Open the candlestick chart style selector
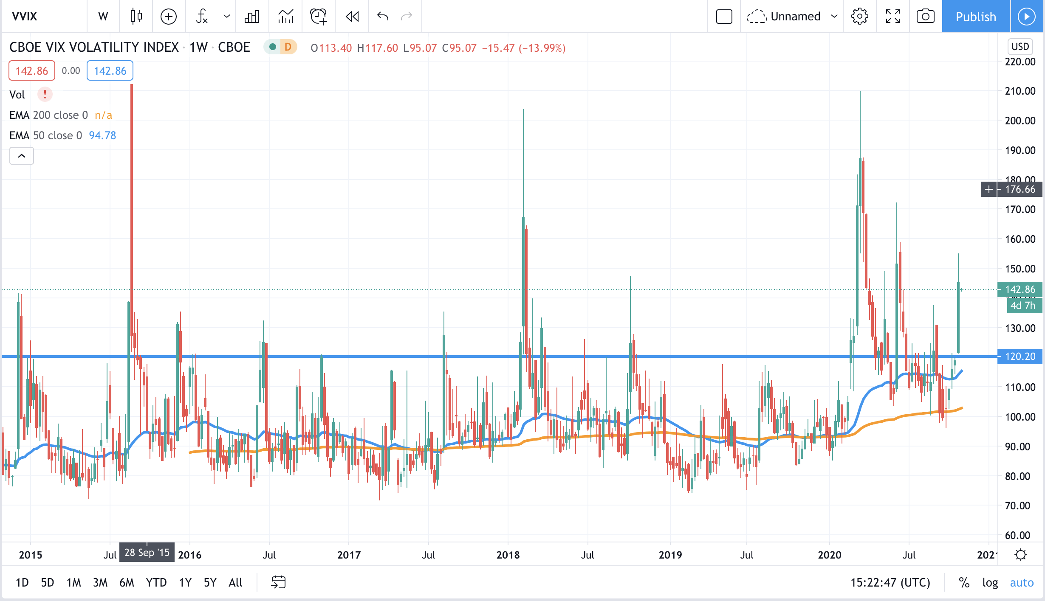Image resolution: width=1045 pixels, height=601 pixels. tap(136, 16)
